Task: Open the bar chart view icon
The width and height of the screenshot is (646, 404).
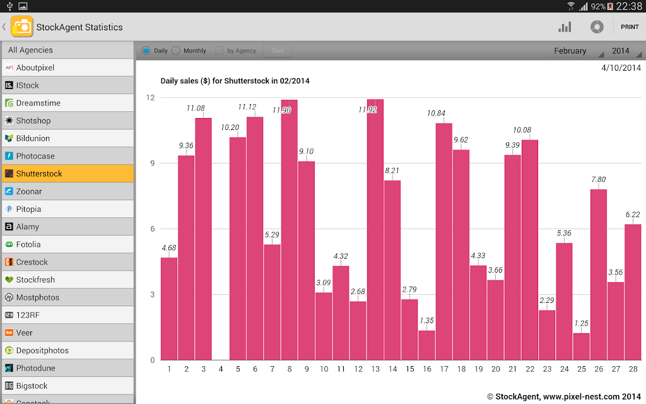Action: [565, 27]
